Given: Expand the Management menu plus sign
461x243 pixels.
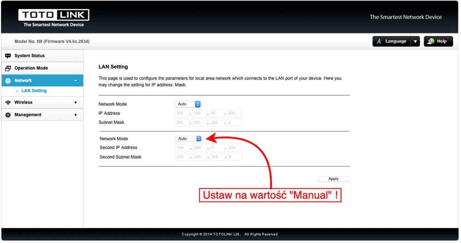Looking at the screenshot, I should (76, 115).
